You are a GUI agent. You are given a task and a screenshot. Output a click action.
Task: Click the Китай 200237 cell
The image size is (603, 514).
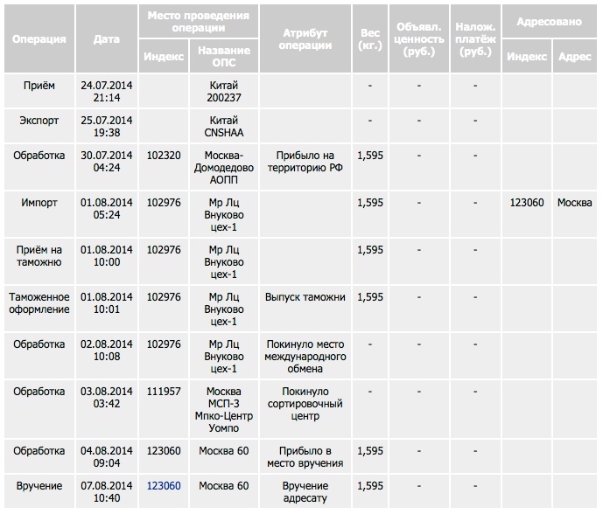[x=224, y=91]
